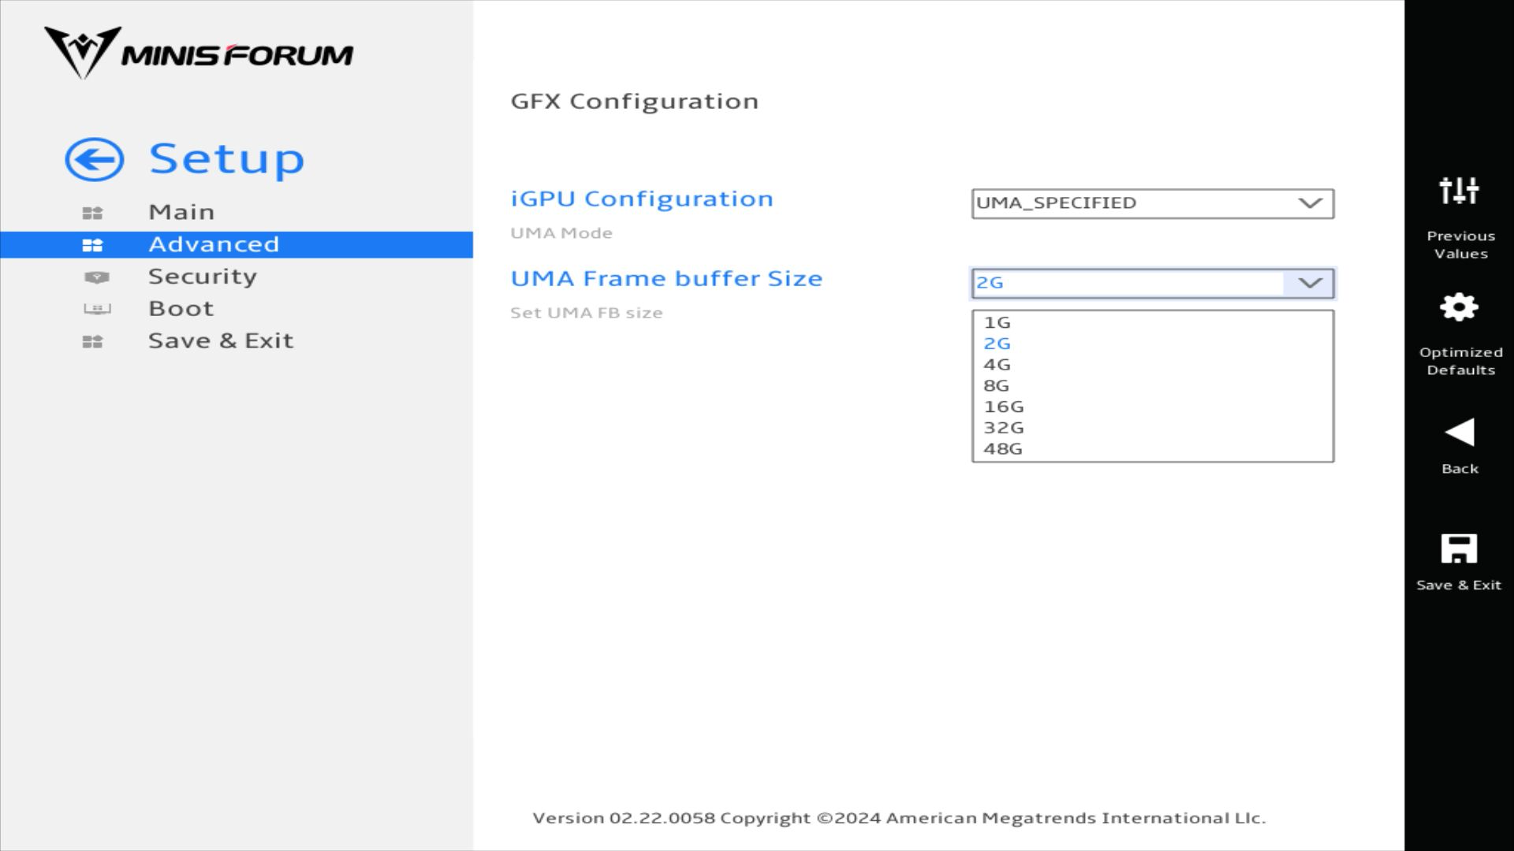Click the Main menu icon in sidebar

tap(92, 213)
